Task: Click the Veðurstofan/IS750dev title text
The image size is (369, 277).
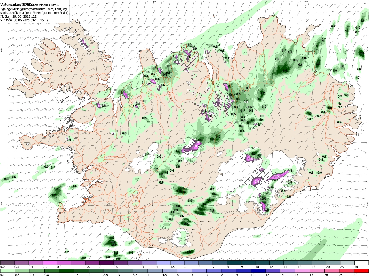Action: pyautogui.click(x=19, y=5)
